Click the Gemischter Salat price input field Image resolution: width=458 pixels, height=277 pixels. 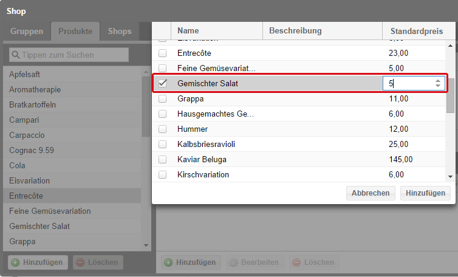click(x=408, y=83)
